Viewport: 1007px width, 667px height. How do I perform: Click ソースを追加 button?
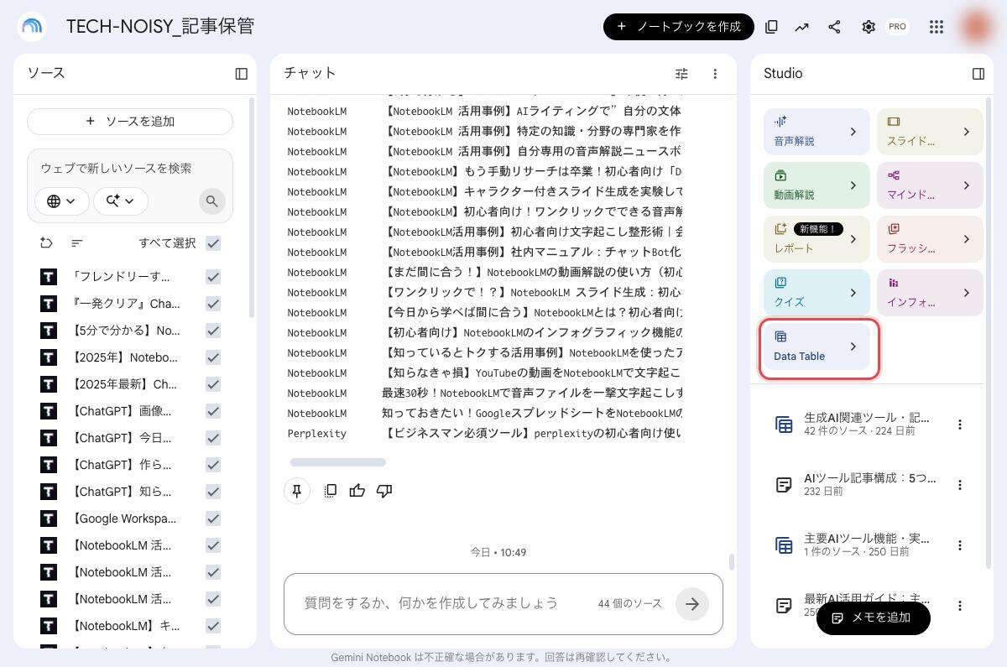(x=130, y=122)
